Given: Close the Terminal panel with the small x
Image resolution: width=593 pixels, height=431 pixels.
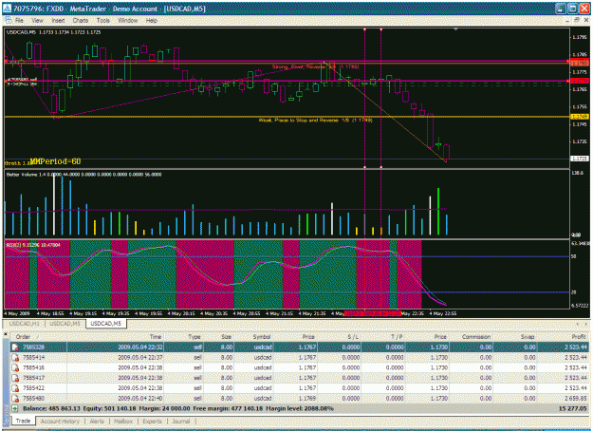Looking at the screenshot, I should tap(6, 334).
